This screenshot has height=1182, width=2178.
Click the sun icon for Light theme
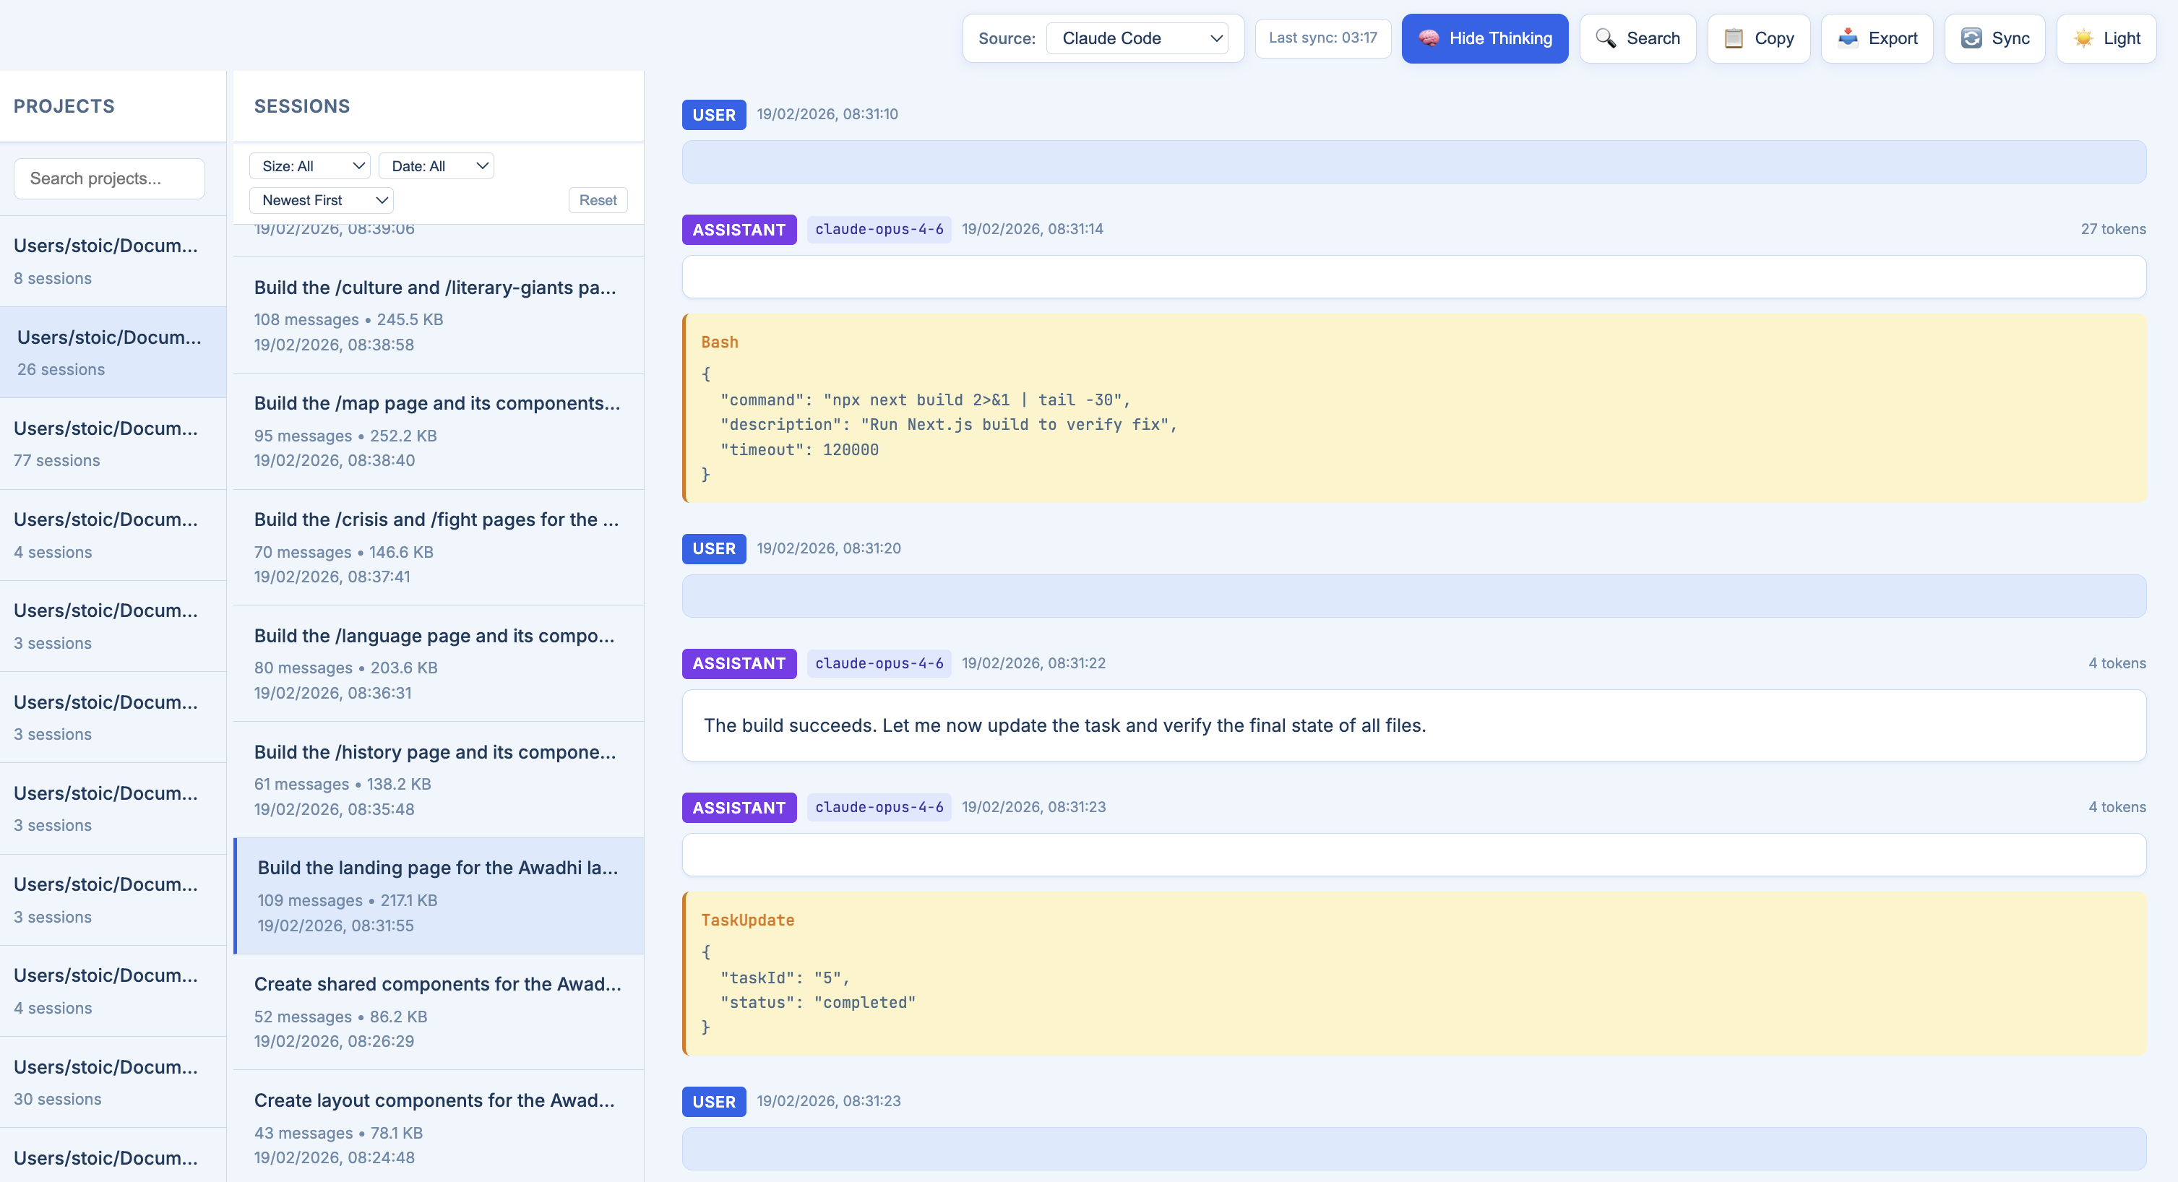pyautogui.click(x=2083, y=38)
